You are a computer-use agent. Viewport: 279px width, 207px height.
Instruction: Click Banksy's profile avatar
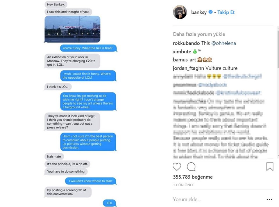pyautogui.click(x=180, y=12)
